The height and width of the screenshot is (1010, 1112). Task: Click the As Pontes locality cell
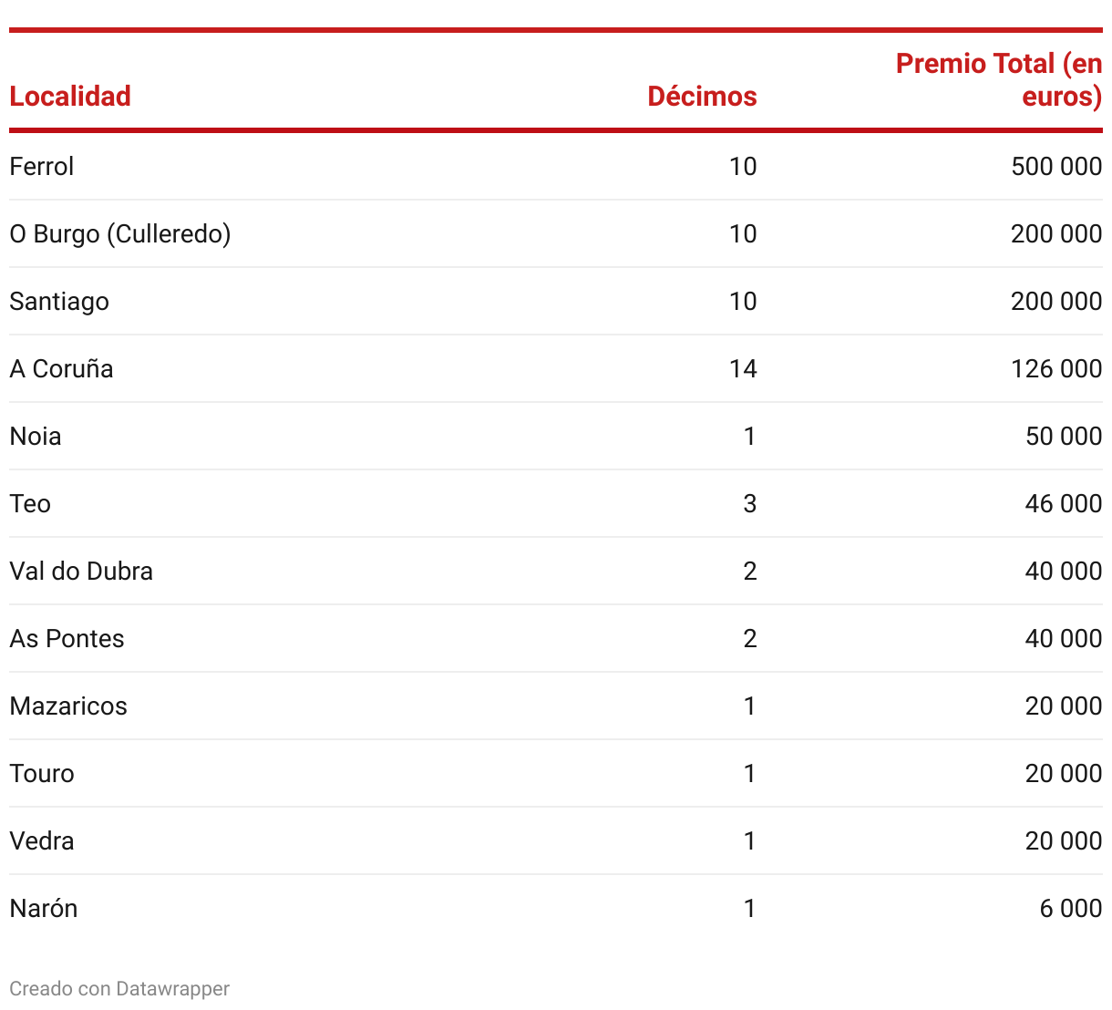tap(67, 638)
